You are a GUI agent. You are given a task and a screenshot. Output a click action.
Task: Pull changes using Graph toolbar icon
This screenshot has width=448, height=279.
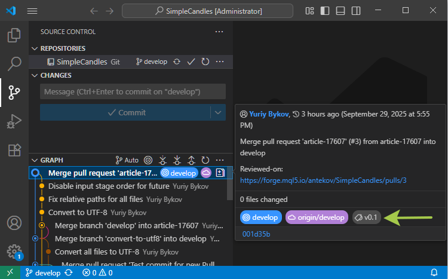click(x=177, y=160)
